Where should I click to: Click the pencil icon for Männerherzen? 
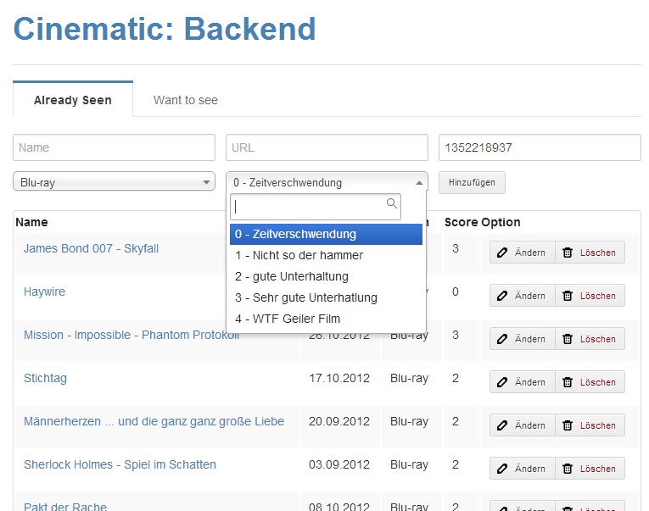point(502,425)
